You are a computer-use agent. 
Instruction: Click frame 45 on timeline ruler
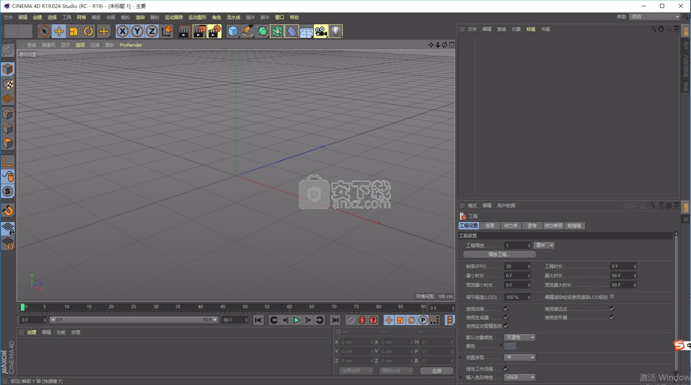(x=223, y=307)
